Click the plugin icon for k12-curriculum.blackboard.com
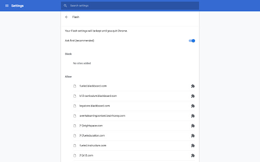The width and height of the screenshot is (260, 162). pos(193,96)
